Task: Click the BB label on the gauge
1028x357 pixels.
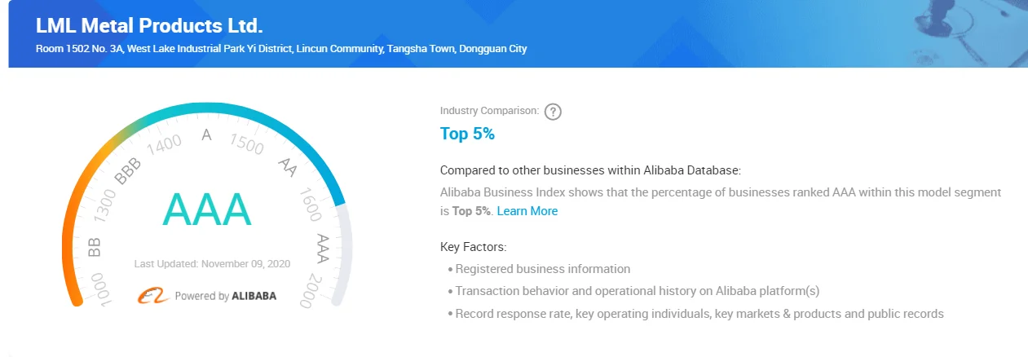Action: [95, 247]
